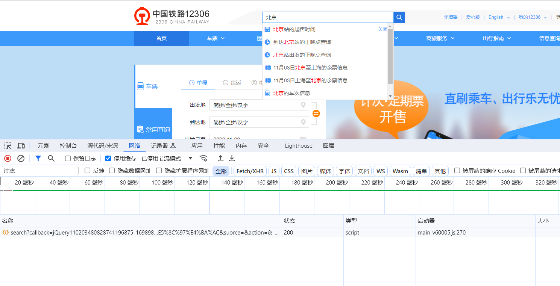The height and width of the screenshot is (286, 560).
Task: Uncheck the 停用缓存 checkbox
Action: (108, 159)
